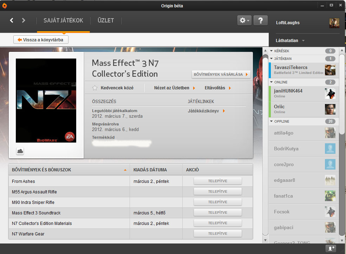
Task: Select offline friend BodriKutya
Action: point(303,149)
